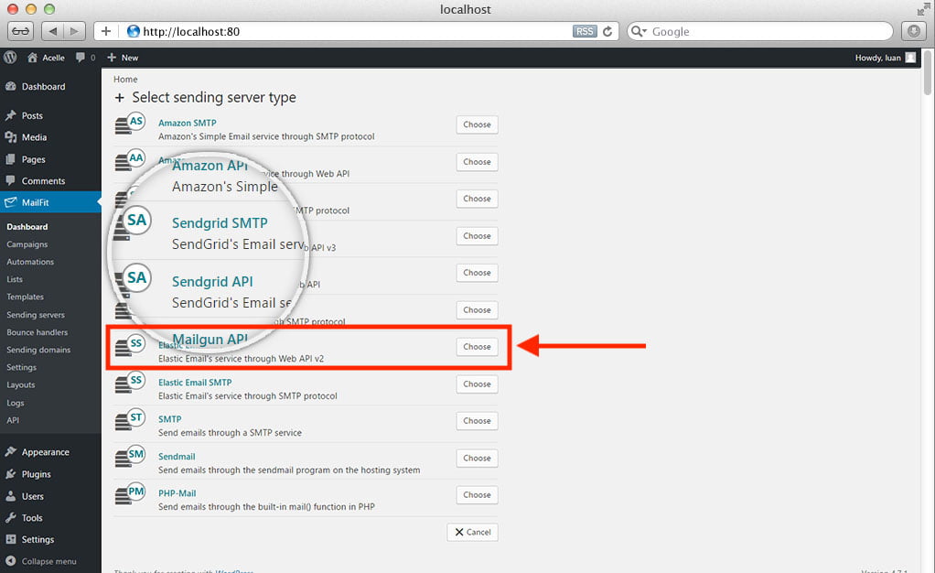Click the Amazon SMTP title link
The width and height of the screenshot is (935, 573).
(188, 123)
